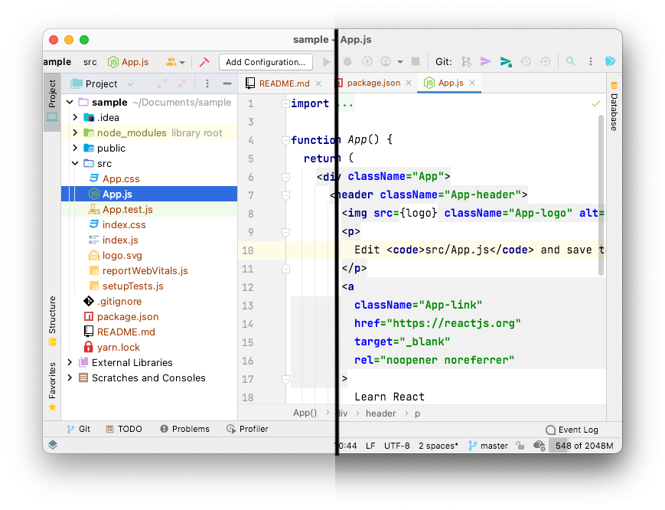Collapse the src folder
Screen dimensions: 665x510
click(75, 163)
